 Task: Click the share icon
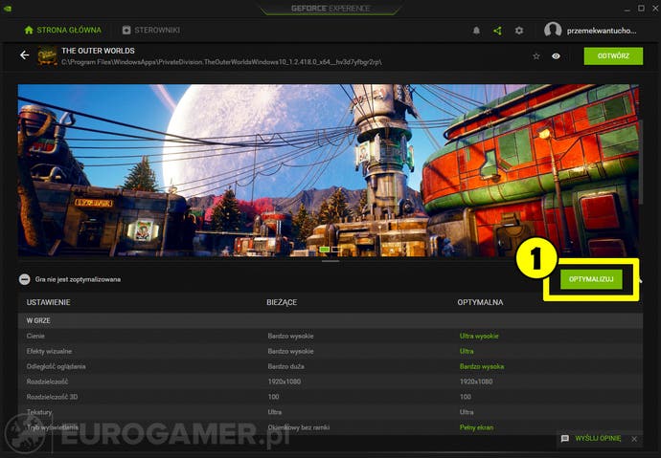498,31
